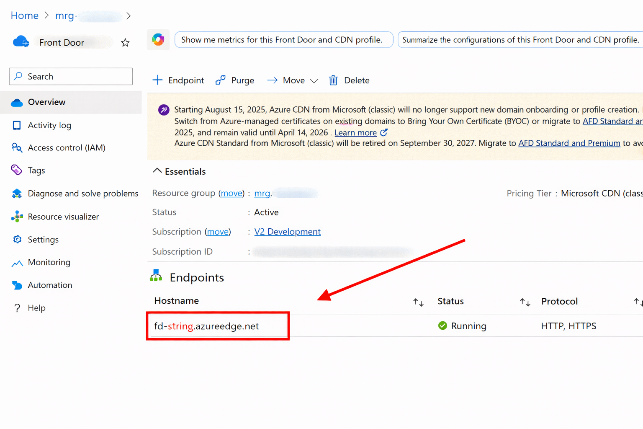Viewport: 643px width, 429px height.
Task: Click the Activity log icon
Action: pos(17,125)
